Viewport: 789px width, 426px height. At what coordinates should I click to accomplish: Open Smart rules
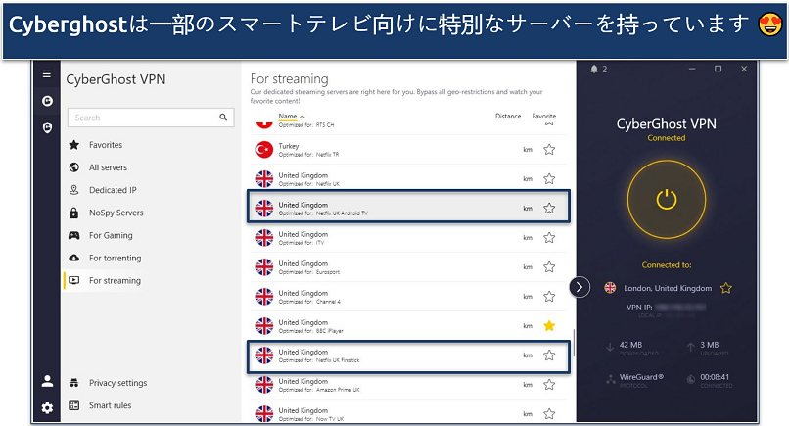pyautogui.click(x=110, y=405)
